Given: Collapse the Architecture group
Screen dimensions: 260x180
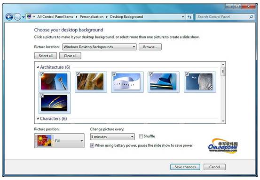Looking at the screenshot, I should (x=38, y=67).
